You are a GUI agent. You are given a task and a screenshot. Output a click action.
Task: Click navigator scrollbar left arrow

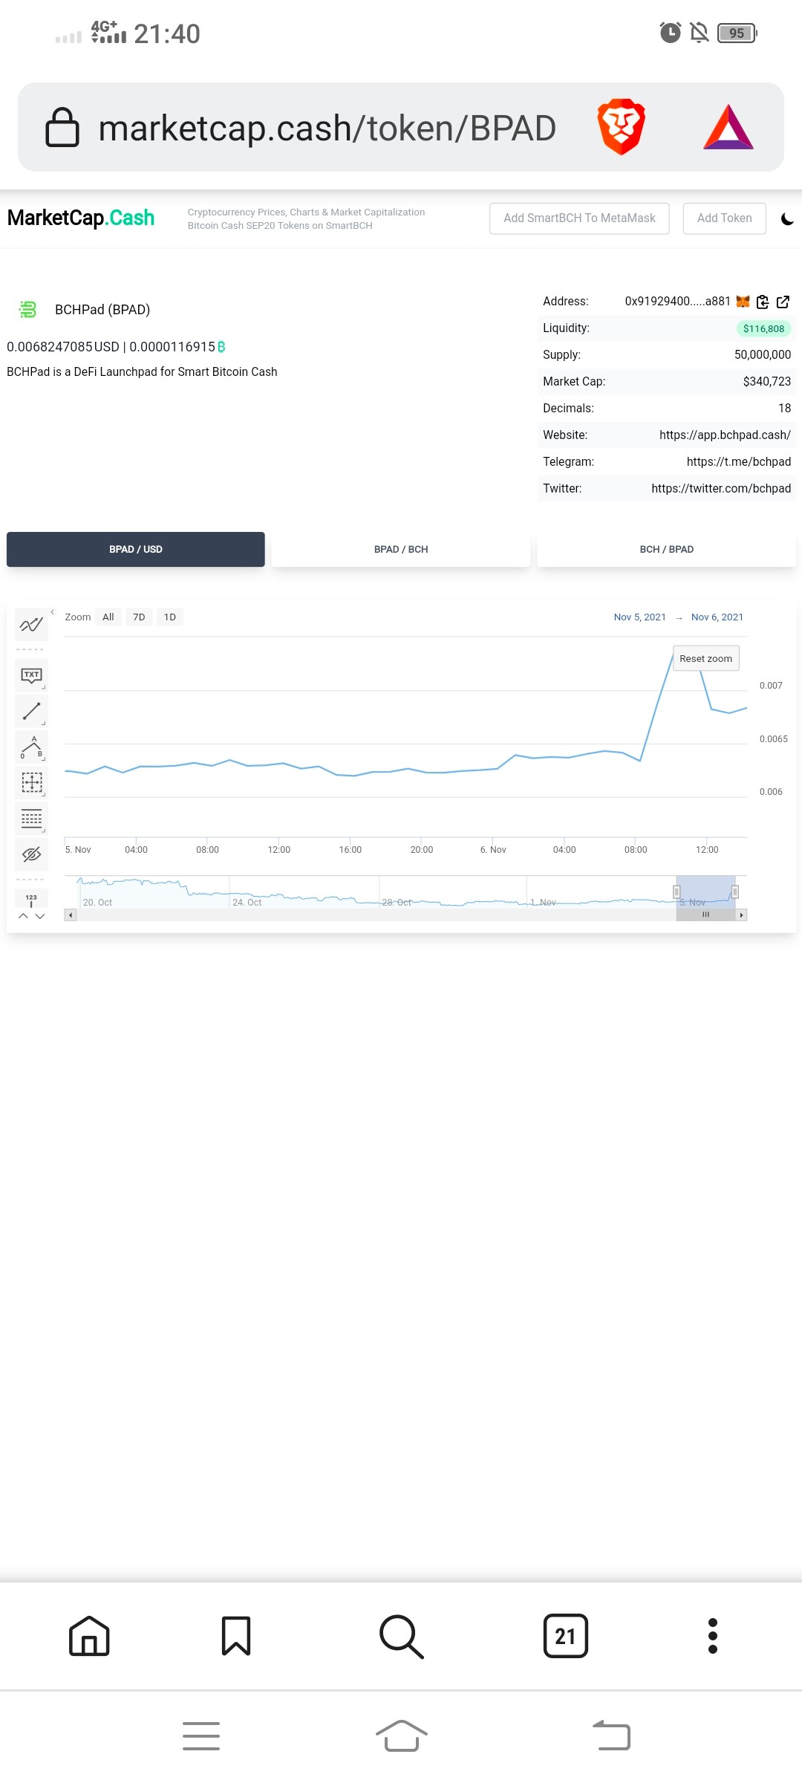71,915
